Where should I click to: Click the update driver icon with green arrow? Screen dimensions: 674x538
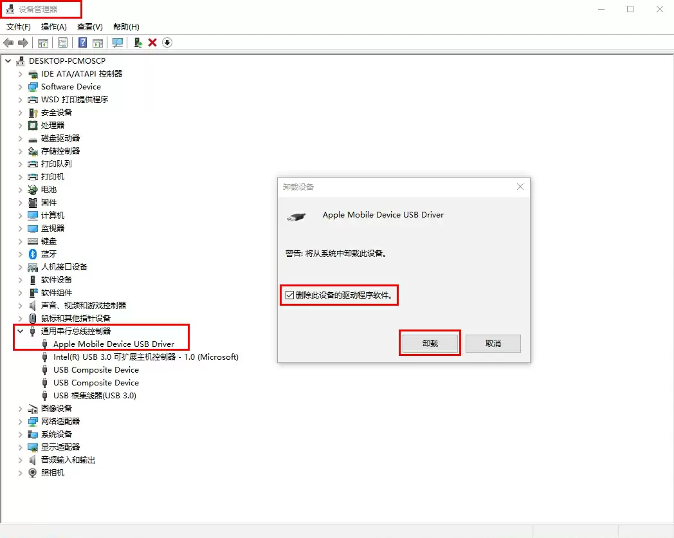[x=137, y=42]
